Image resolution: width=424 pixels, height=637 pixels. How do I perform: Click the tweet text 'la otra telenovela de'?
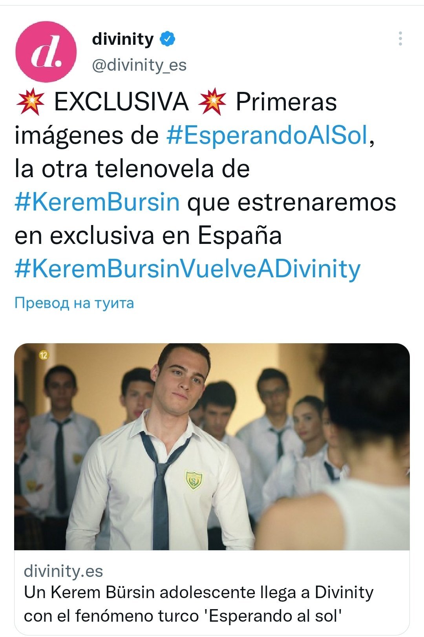pyautogui.click(x=132, y=169)
